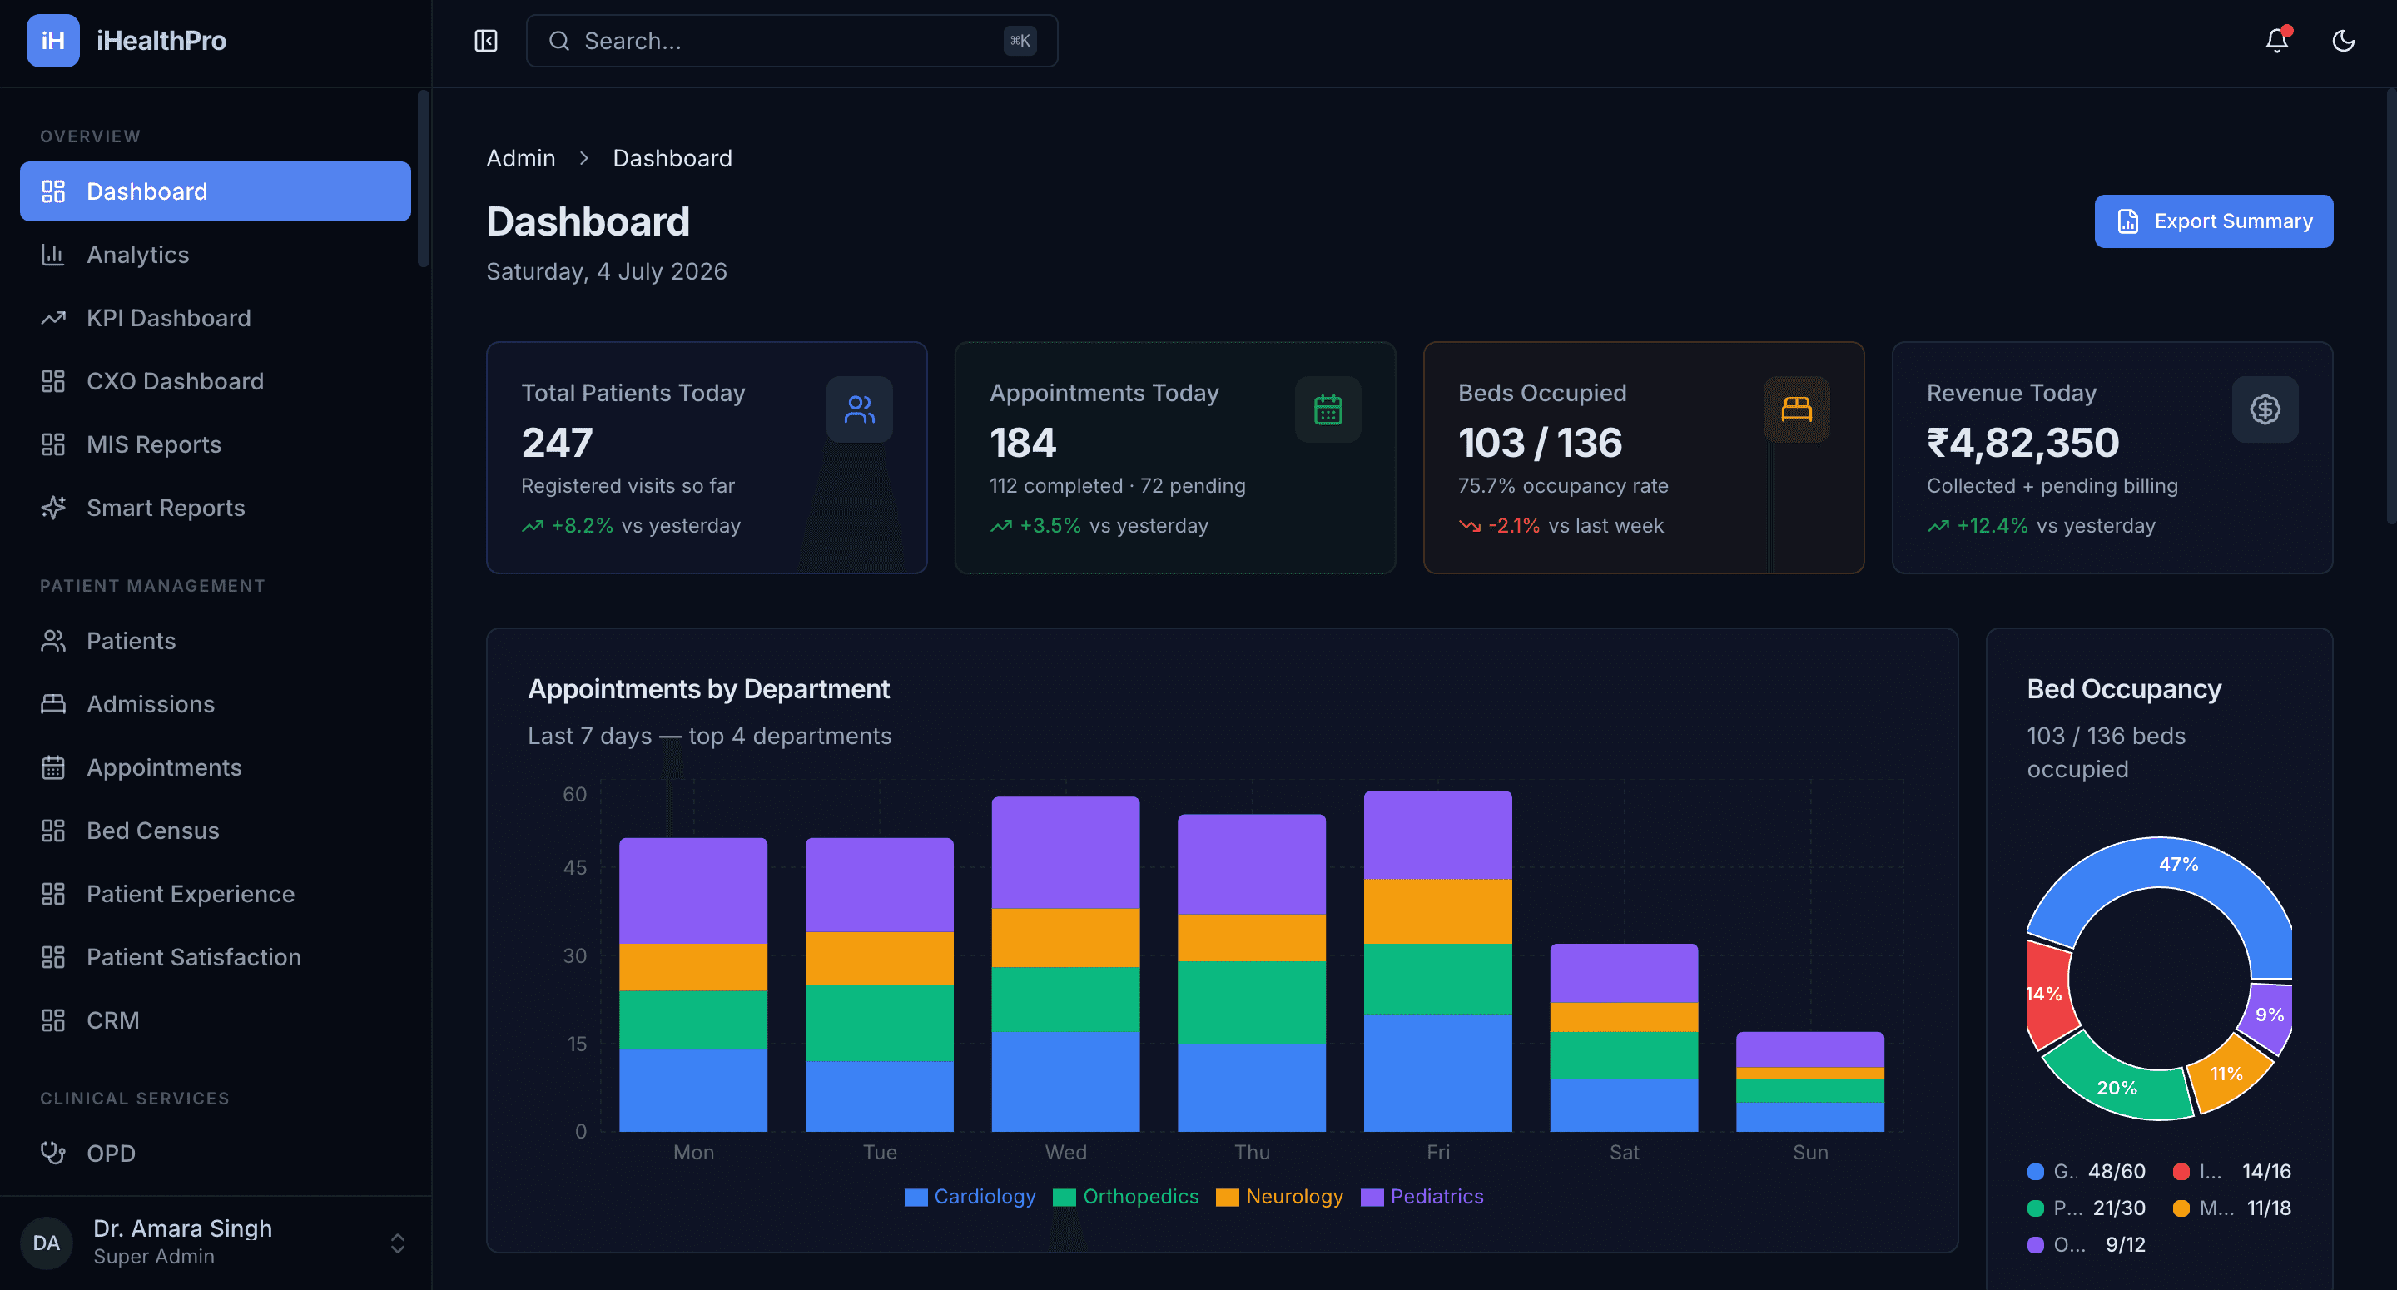Open Patient Experience

(215, 895)
